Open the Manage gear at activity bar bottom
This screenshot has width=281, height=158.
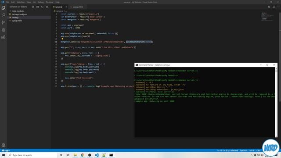(3, 145)
